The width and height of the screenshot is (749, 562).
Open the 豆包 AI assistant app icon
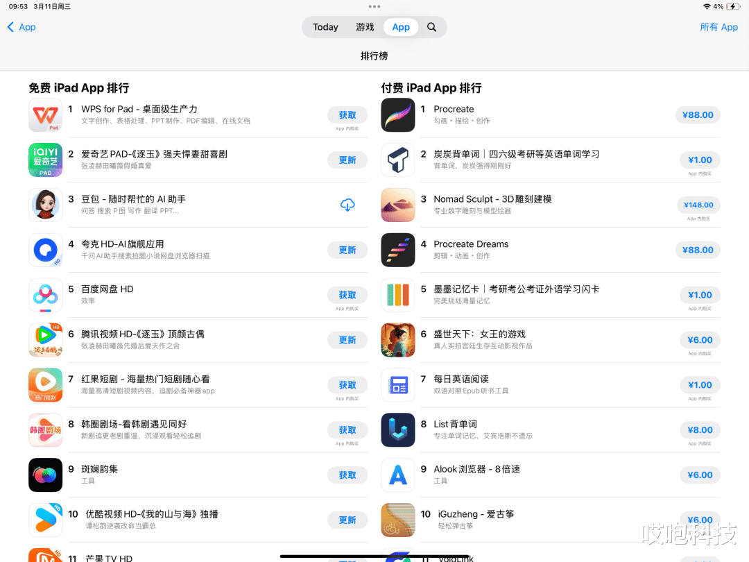tap(45, 205)
